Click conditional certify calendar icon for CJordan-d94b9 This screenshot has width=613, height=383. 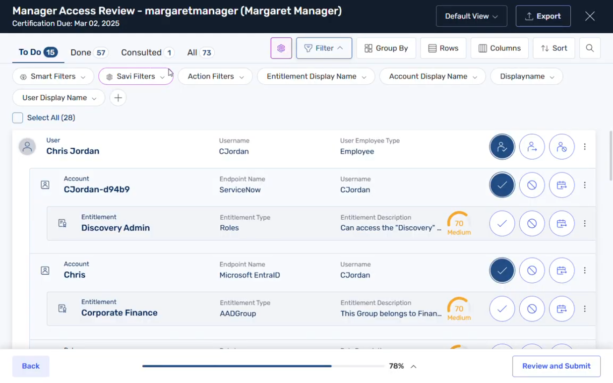pos(561,185)
